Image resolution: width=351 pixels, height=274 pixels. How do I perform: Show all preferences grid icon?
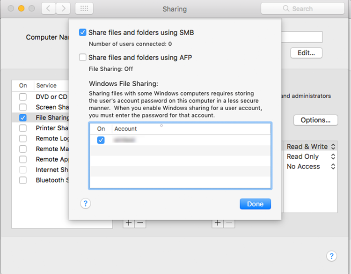click(84, 8)
